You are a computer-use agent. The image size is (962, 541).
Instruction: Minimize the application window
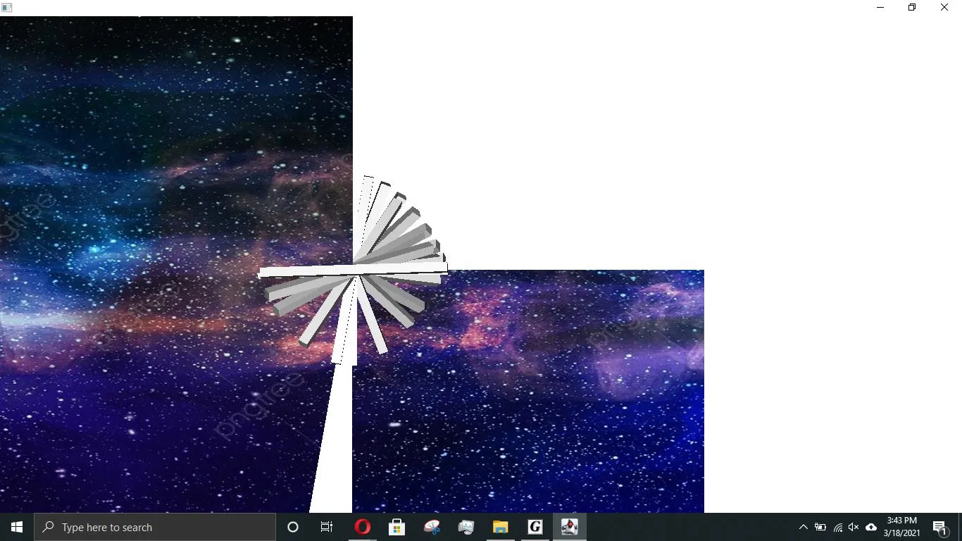click(x=880, y=8)
